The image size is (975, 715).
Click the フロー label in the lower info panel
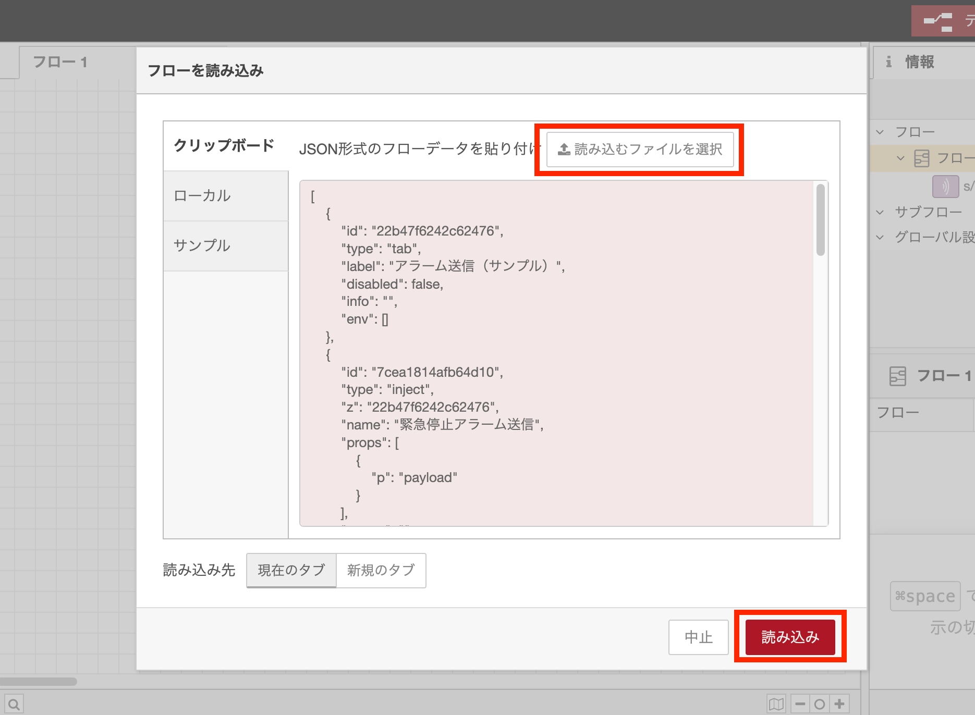(898, 413)
